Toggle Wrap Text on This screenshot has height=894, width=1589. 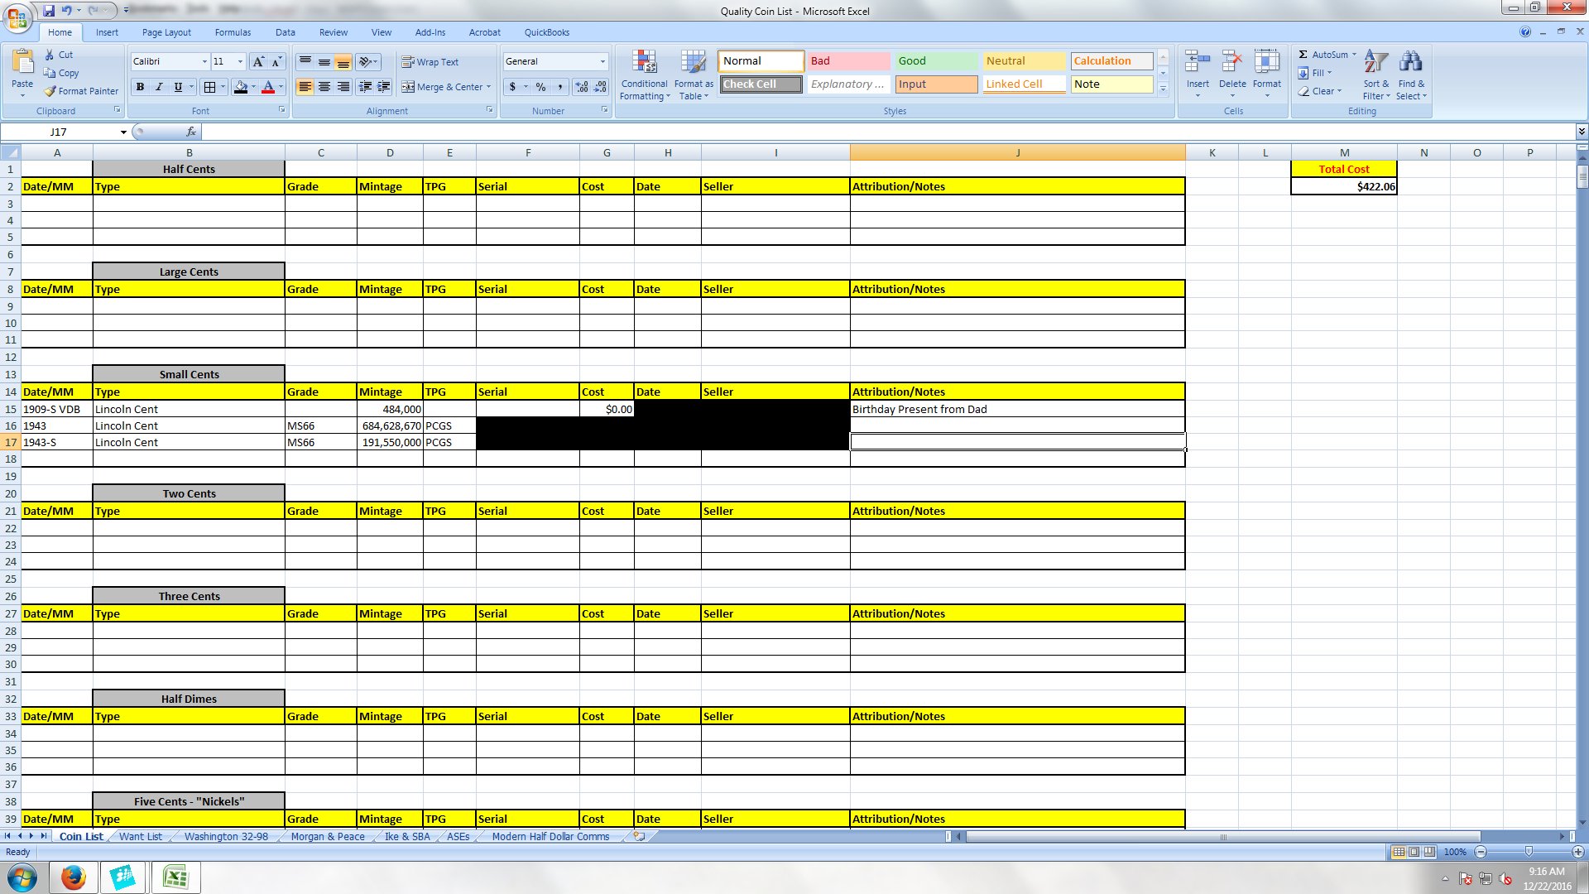(x=430, y=62)
